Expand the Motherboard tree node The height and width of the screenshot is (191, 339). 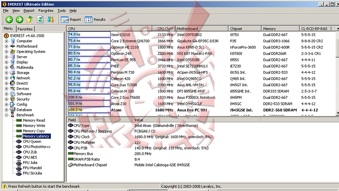point(6,46)
